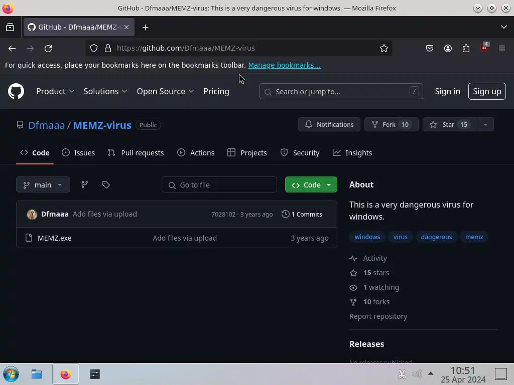Open the Activity link in About

(368, 258)
